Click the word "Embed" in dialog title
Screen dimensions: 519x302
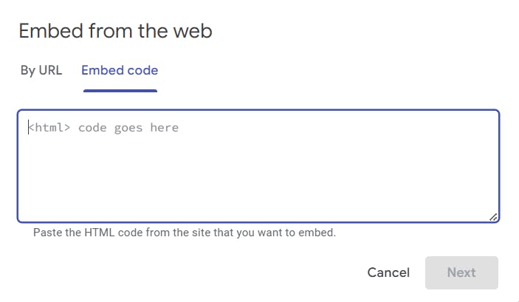coord(48,31)
